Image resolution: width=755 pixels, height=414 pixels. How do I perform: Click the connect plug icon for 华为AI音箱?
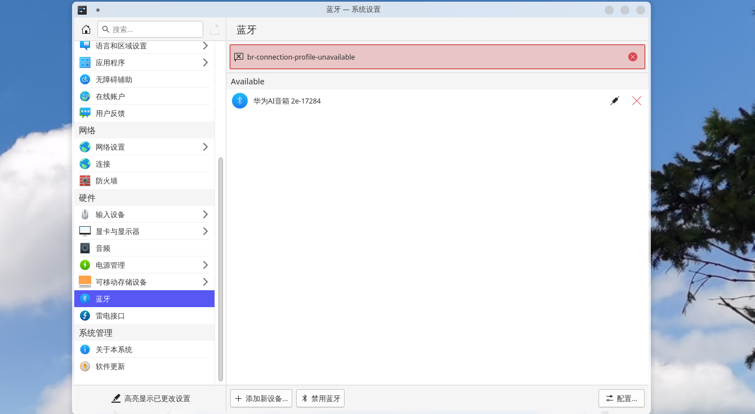[x=615, y=101]
